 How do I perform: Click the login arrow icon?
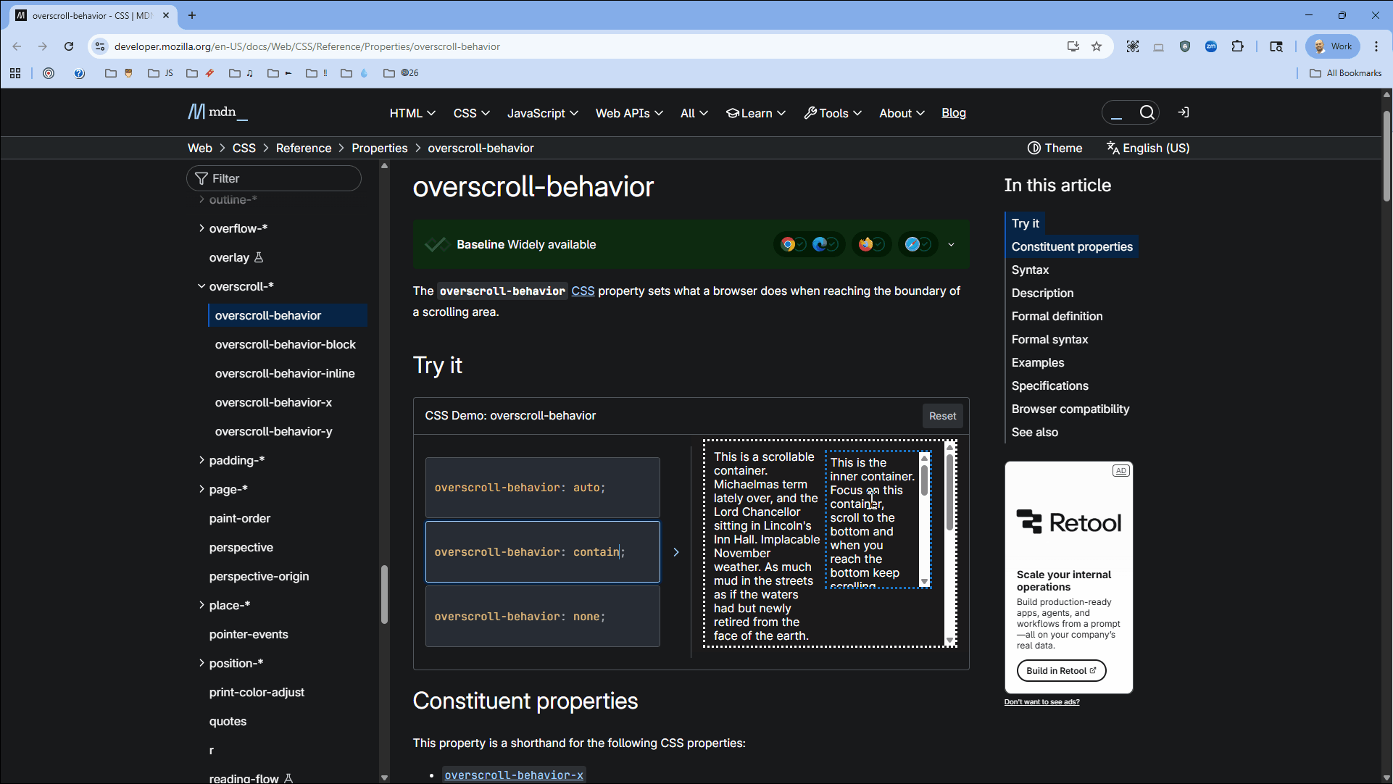tap(1184, 112)
